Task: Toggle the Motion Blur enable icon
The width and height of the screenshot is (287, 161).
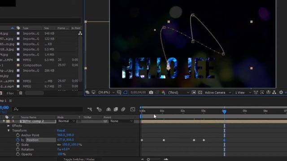Action: [123, 109]
